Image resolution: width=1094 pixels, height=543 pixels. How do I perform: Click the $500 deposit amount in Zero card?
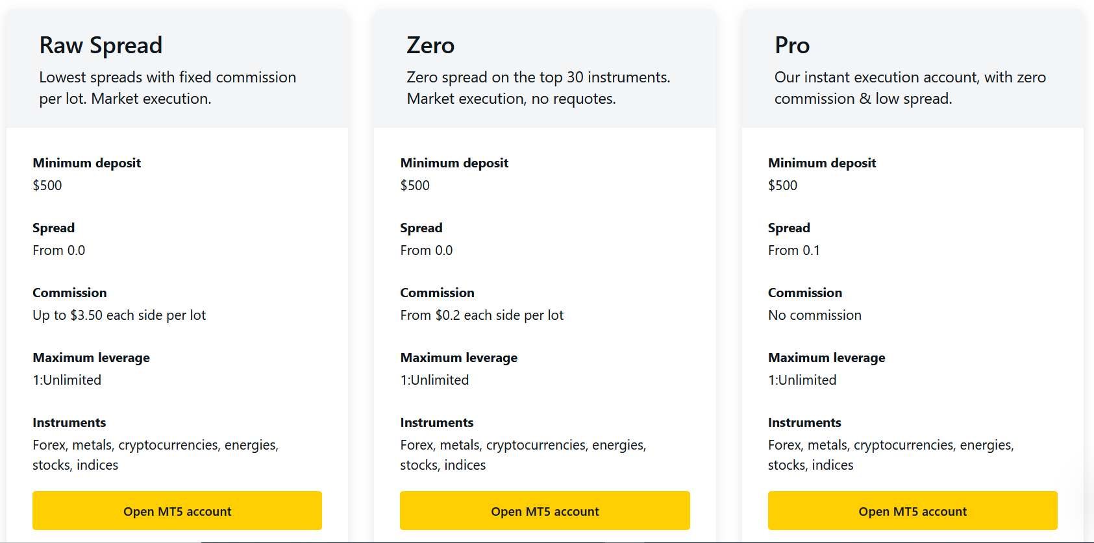[415, 186]
